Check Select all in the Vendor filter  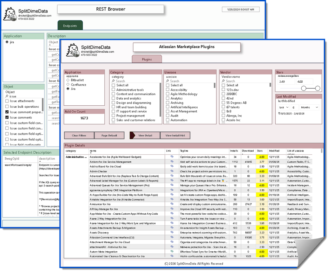coord(223,85)
